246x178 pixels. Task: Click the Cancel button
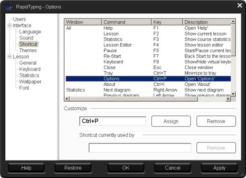(173, 168)
